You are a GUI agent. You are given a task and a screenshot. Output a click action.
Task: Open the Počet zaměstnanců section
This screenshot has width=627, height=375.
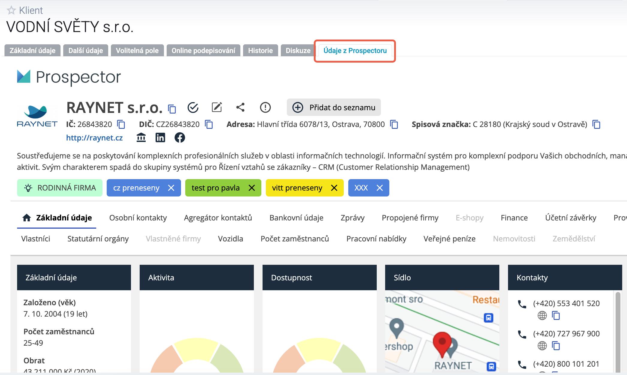[295, 239]
